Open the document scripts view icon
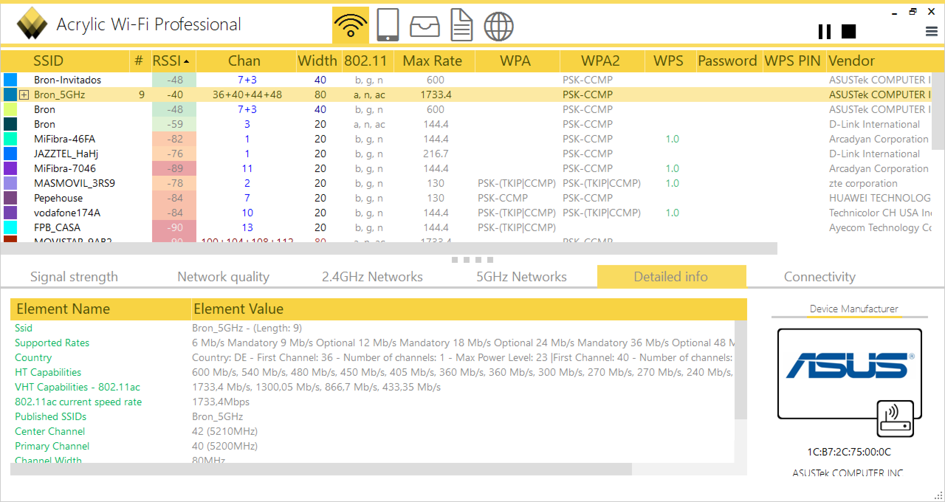This screenshot has height=502, width=945. coord(461,25)
